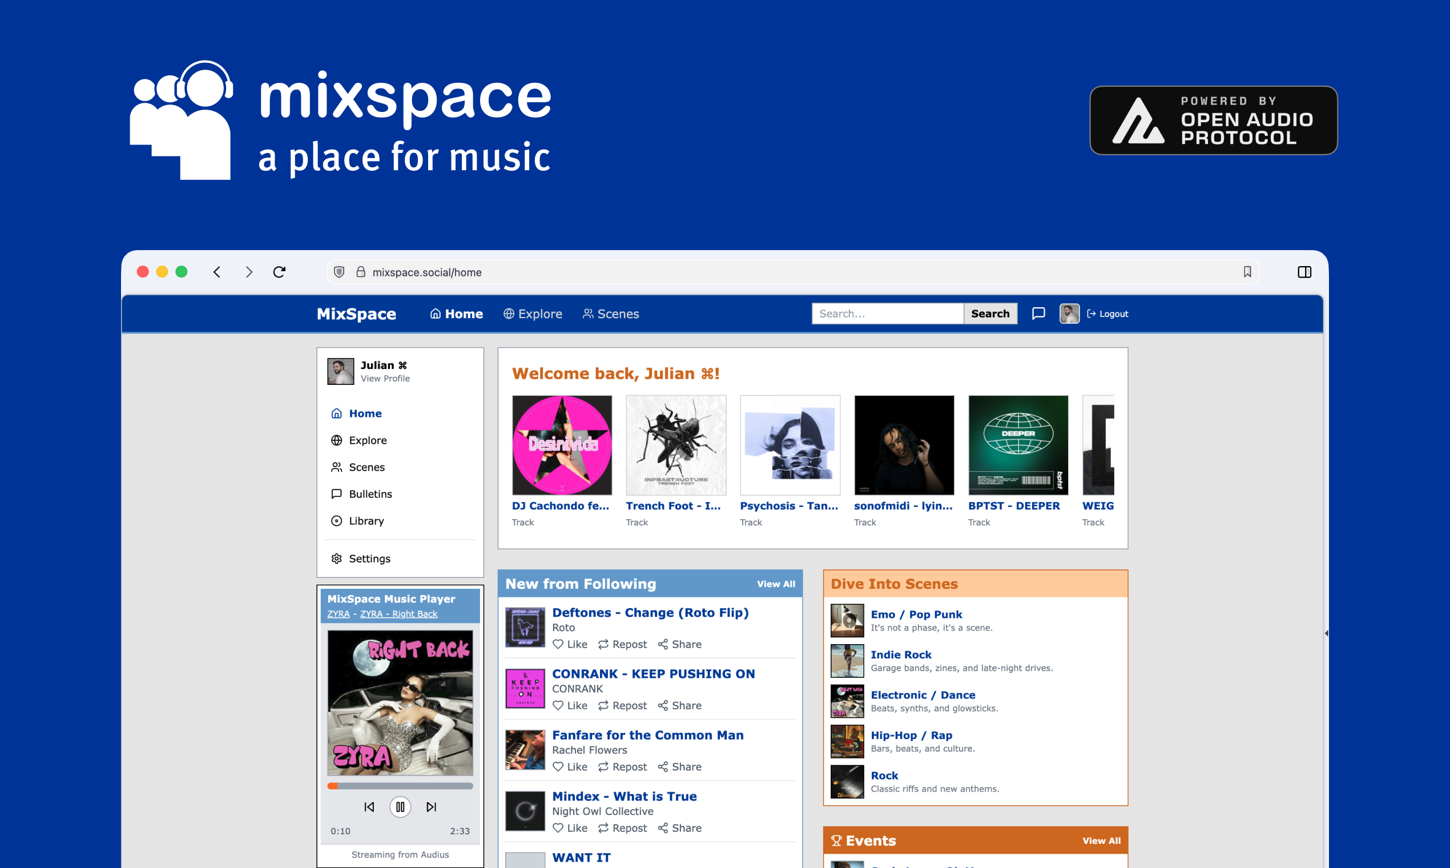Screen dimensions: 1450x868
Task: Open Julian's View Profile link
Action: (385, 379)
